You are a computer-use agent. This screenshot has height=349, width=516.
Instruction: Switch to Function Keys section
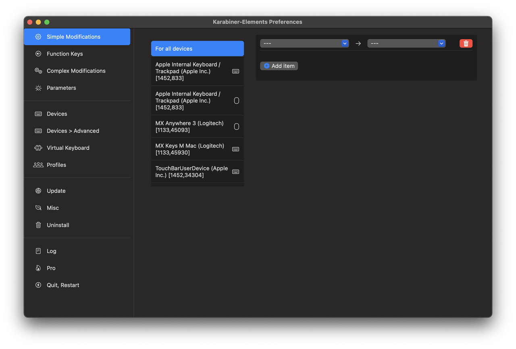(77, 54)
